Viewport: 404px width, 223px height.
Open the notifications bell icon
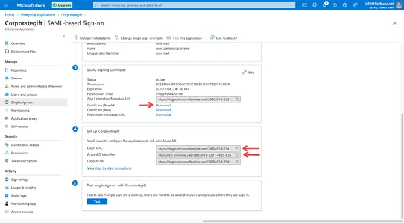click(x=324, y=5)
